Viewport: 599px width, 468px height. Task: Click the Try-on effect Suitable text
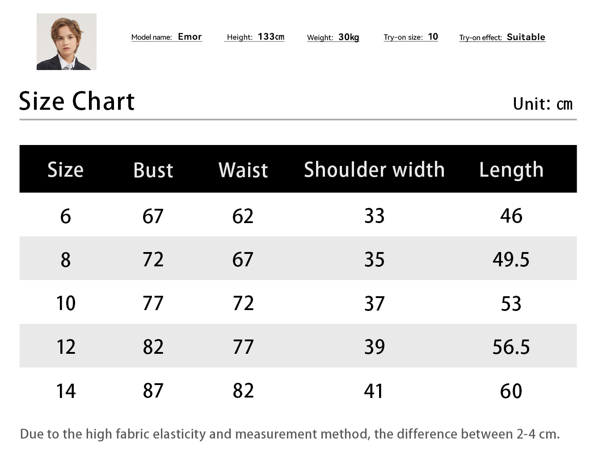[x=502, y=37]
